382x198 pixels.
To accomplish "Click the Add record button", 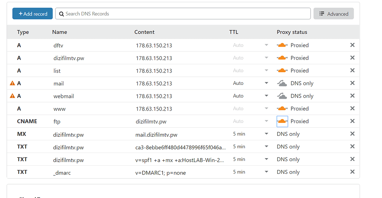I will click(x=32, y=14).
